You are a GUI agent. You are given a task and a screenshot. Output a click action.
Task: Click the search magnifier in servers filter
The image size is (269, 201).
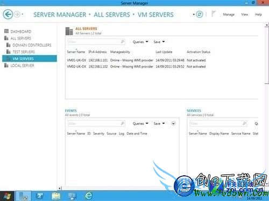(123, 42)
